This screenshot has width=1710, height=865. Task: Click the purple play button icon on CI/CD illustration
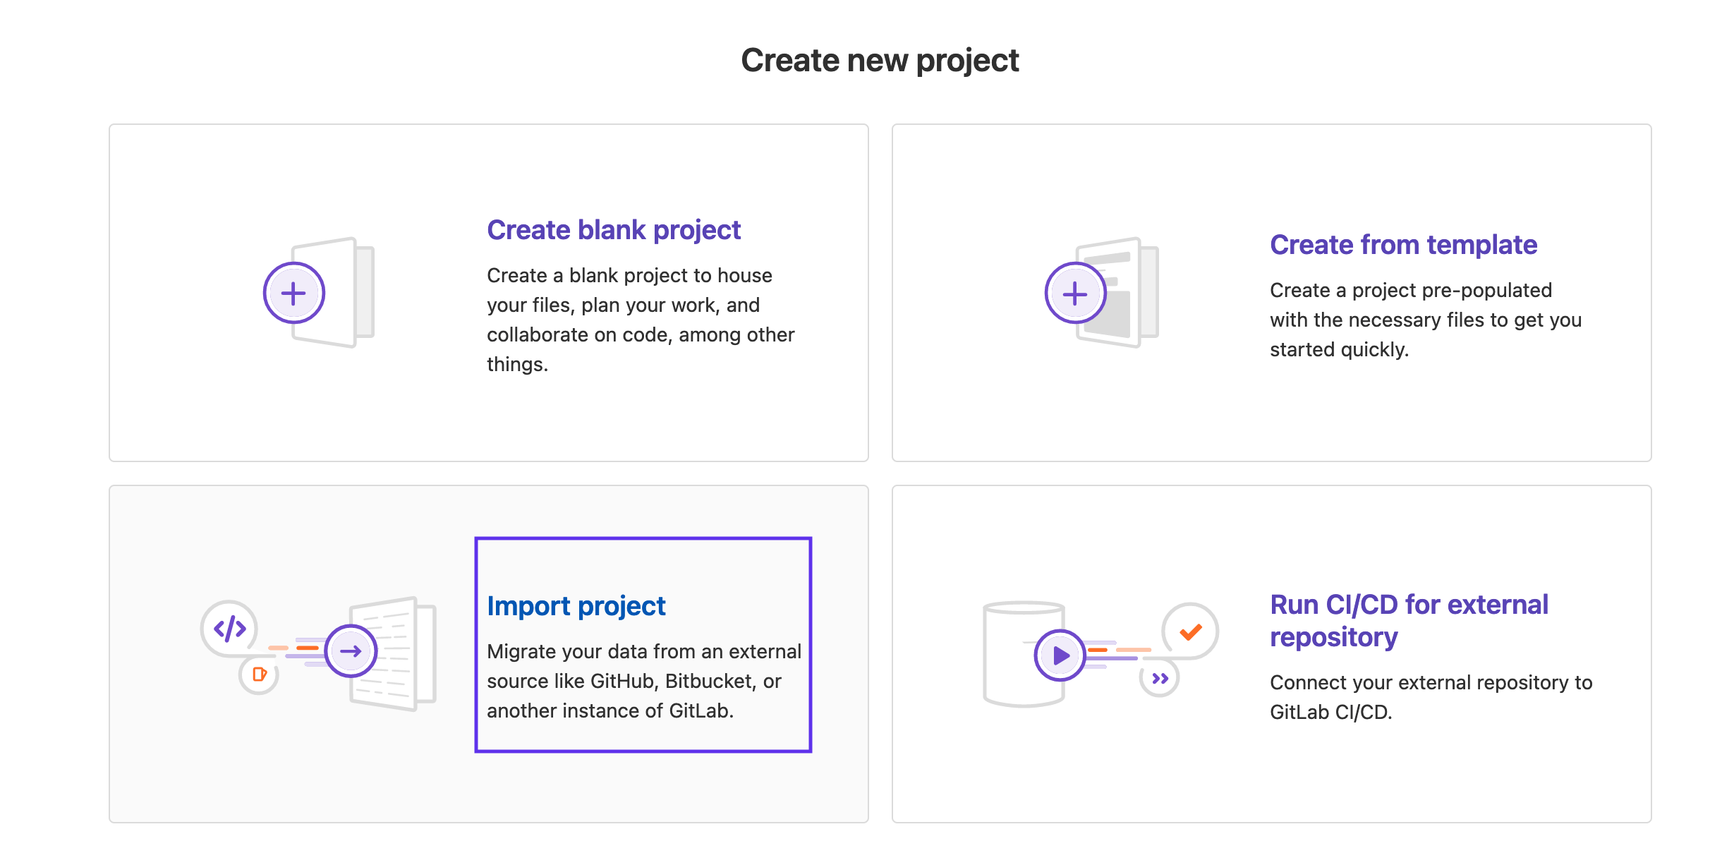[x=1060, y=655]
